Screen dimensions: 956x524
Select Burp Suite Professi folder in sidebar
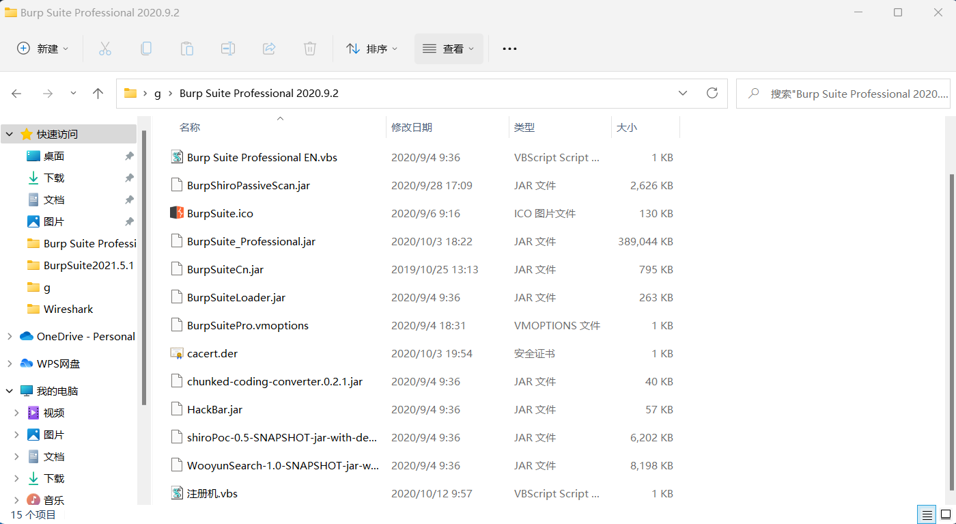pos(81,243)
